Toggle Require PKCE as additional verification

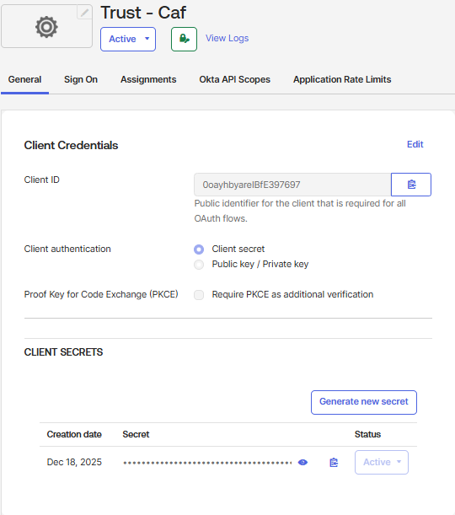199,295
